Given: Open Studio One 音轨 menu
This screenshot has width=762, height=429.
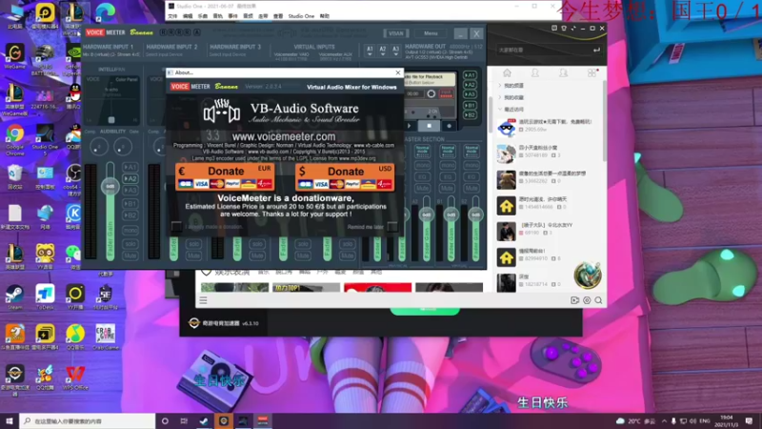Looking at the screenshot, I should click(218, 16).
